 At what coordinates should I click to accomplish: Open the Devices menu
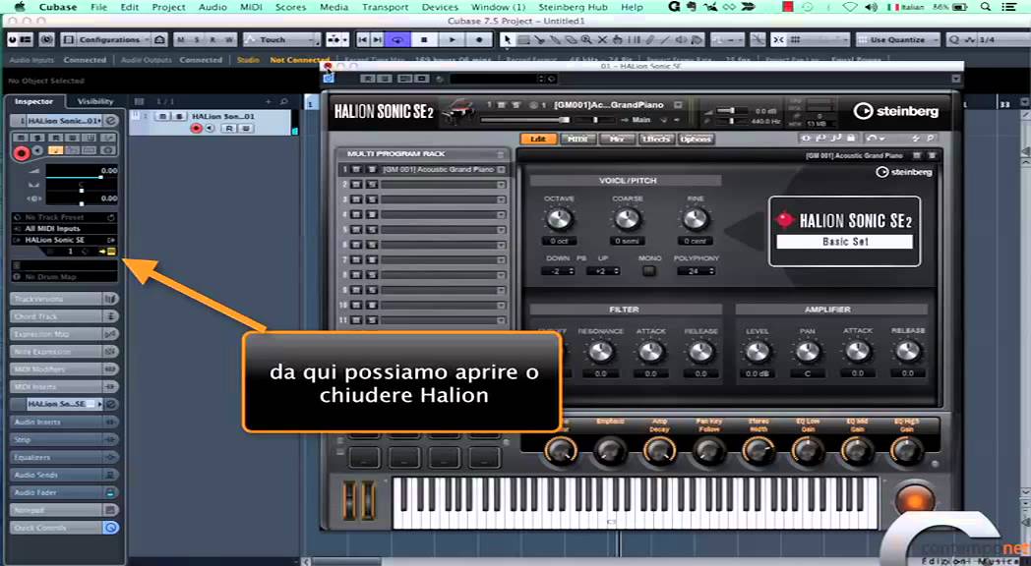pos(440,7)
